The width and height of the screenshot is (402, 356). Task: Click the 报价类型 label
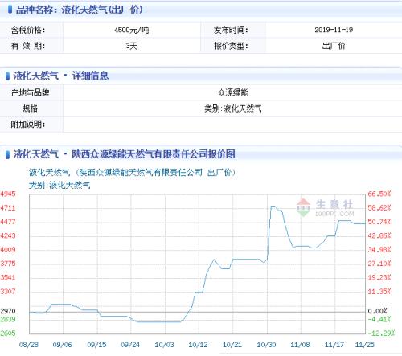[231, 46]
